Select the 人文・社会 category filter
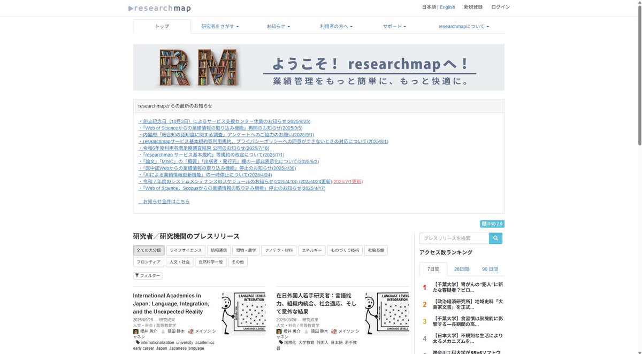 pyautogui.click(x=179, y=262)
